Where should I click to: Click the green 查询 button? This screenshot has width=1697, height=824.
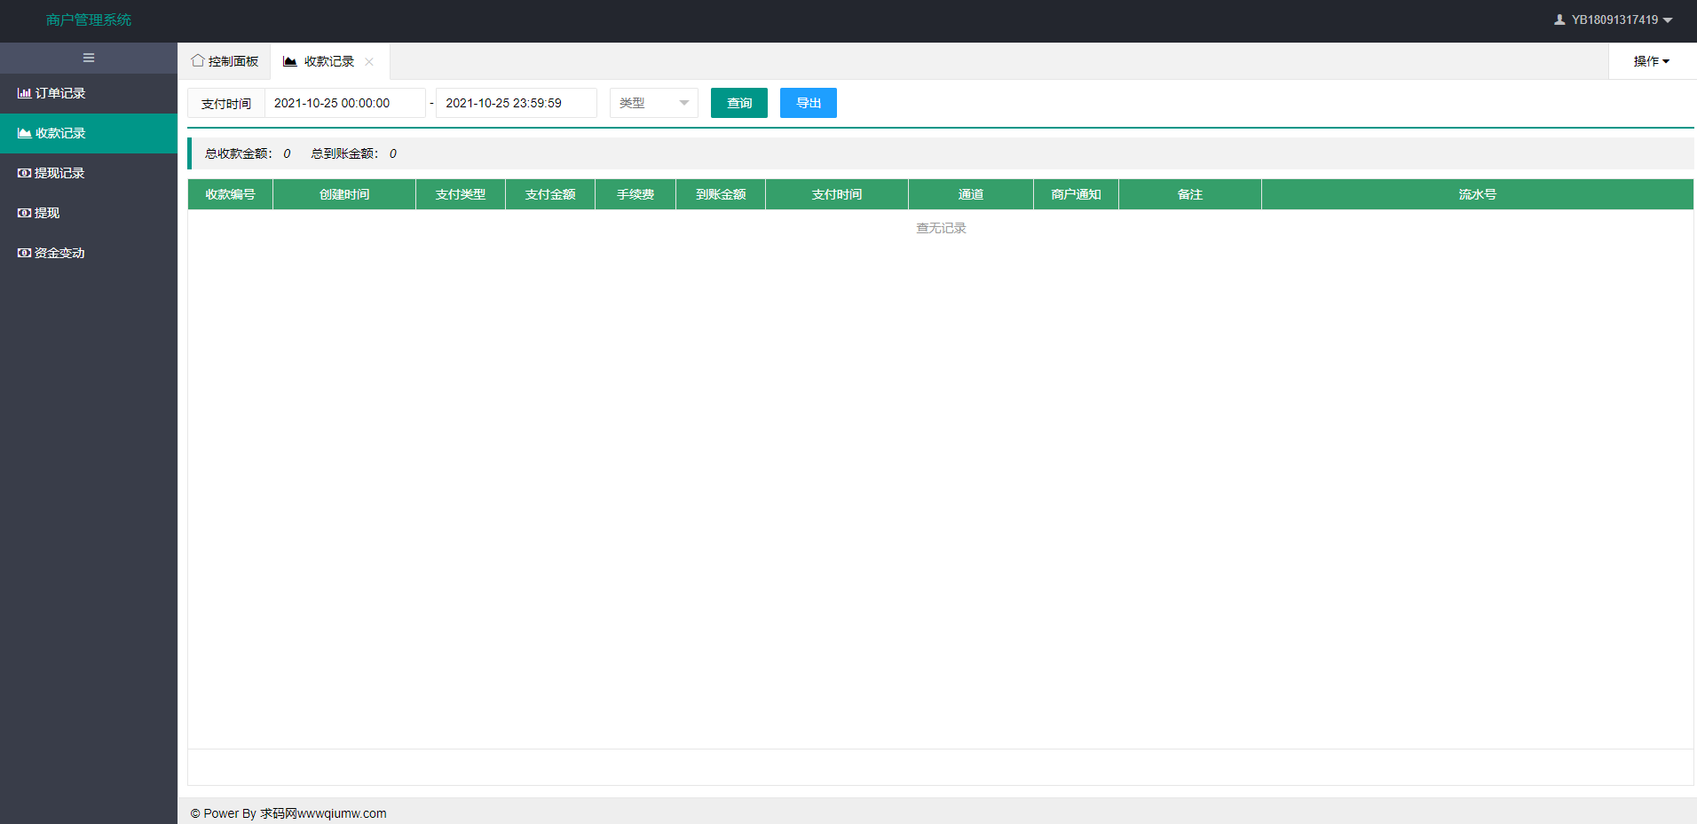click(x=738, y=103)
